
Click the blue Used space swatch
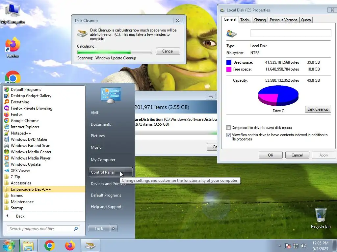point(229,62)
